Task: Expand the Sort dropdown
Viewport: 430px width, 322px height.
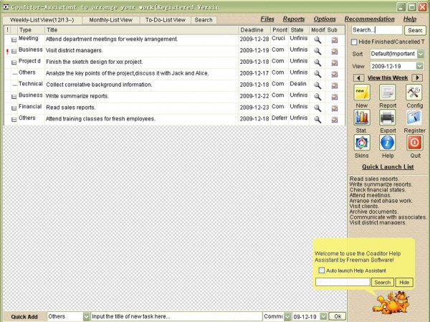Action: [x=421, y=54]
